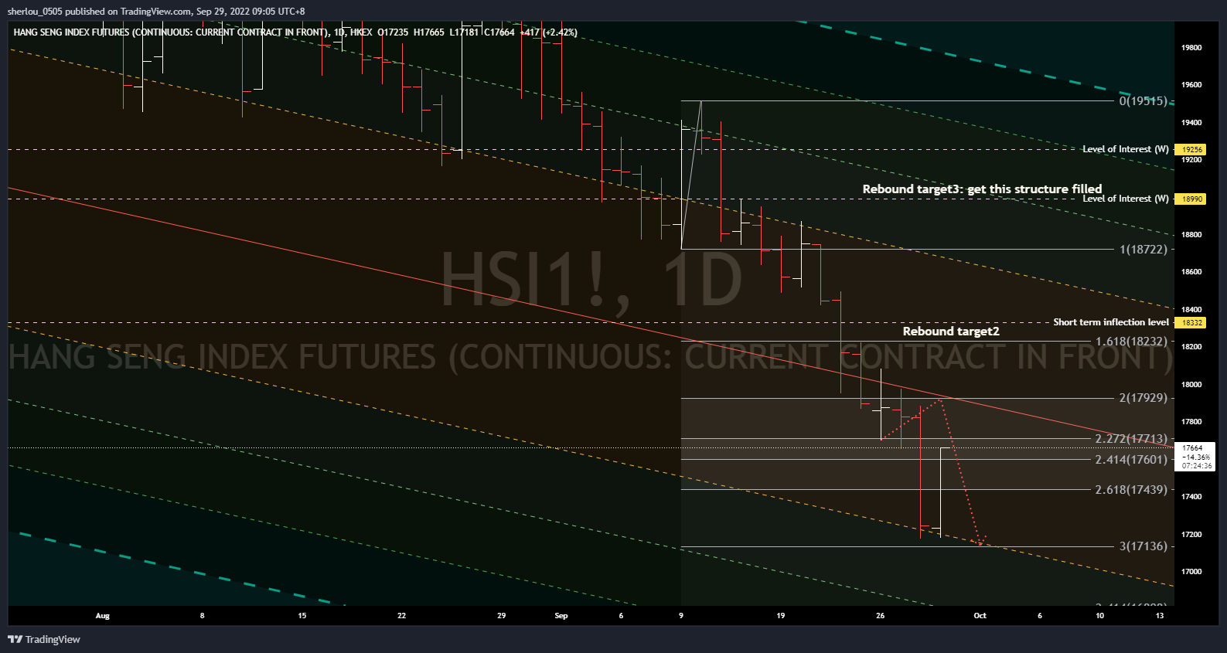1227x653 pixels.
Task: Select the 2(17929) Fibonacci level label
Action: click(1143, 398)
